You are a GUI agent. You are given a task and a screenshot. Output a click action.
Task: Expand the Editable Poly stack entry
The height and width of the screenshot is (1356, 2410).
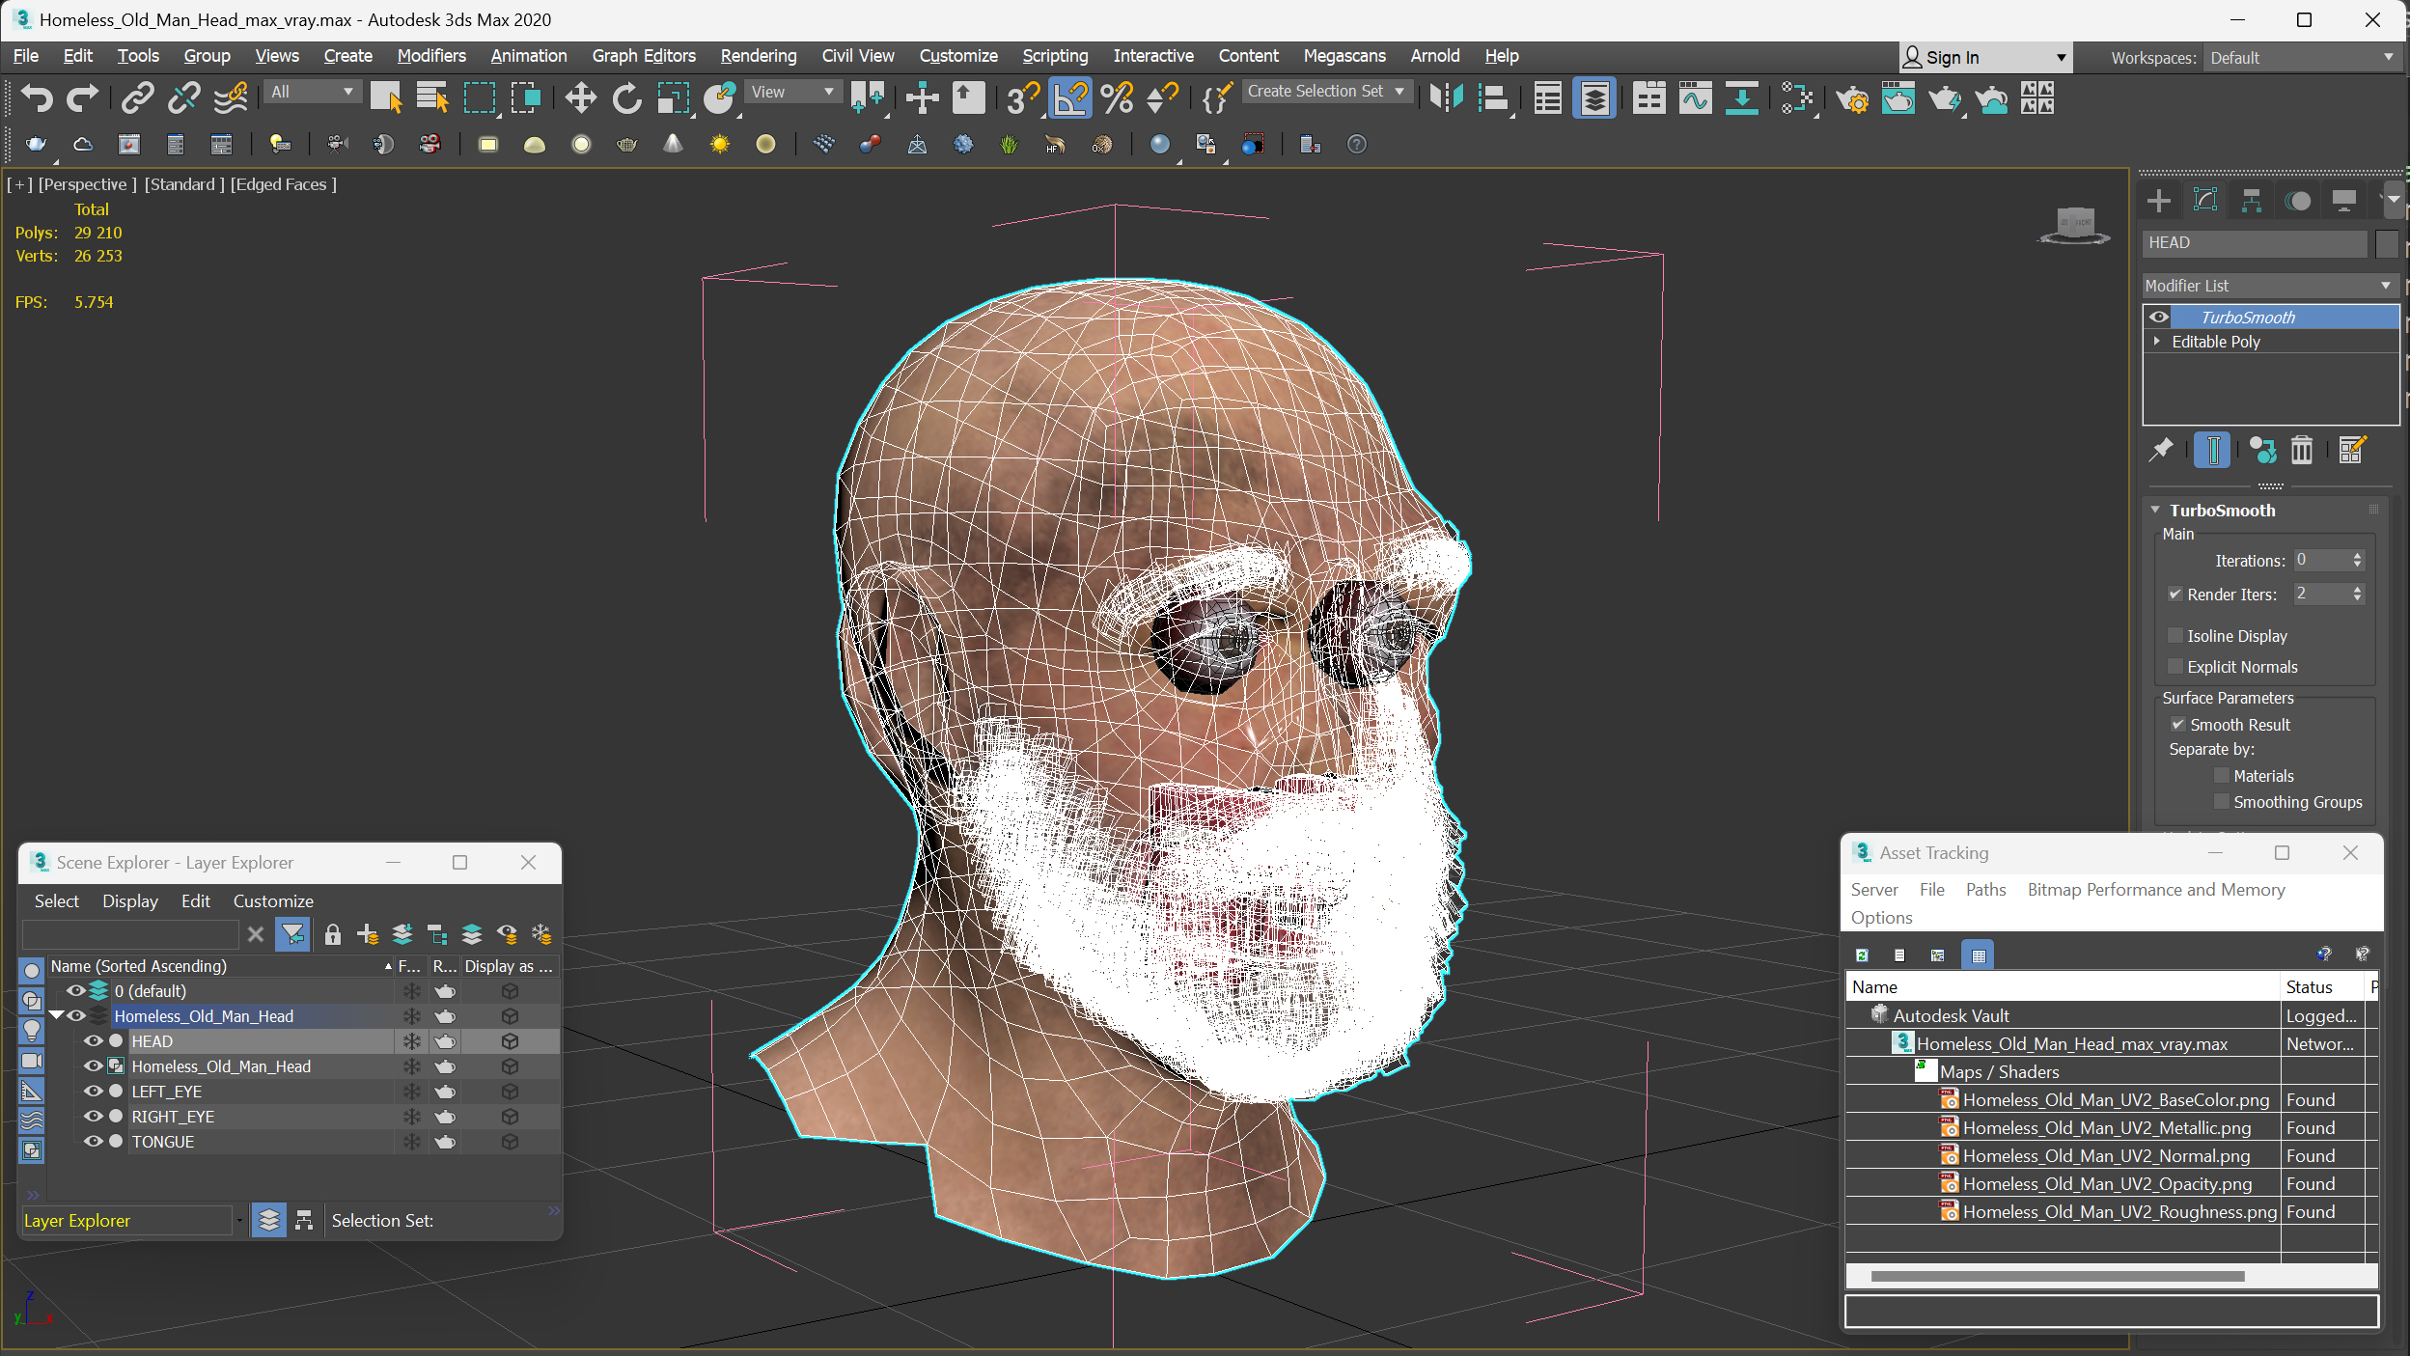(x=2157, y=341)
